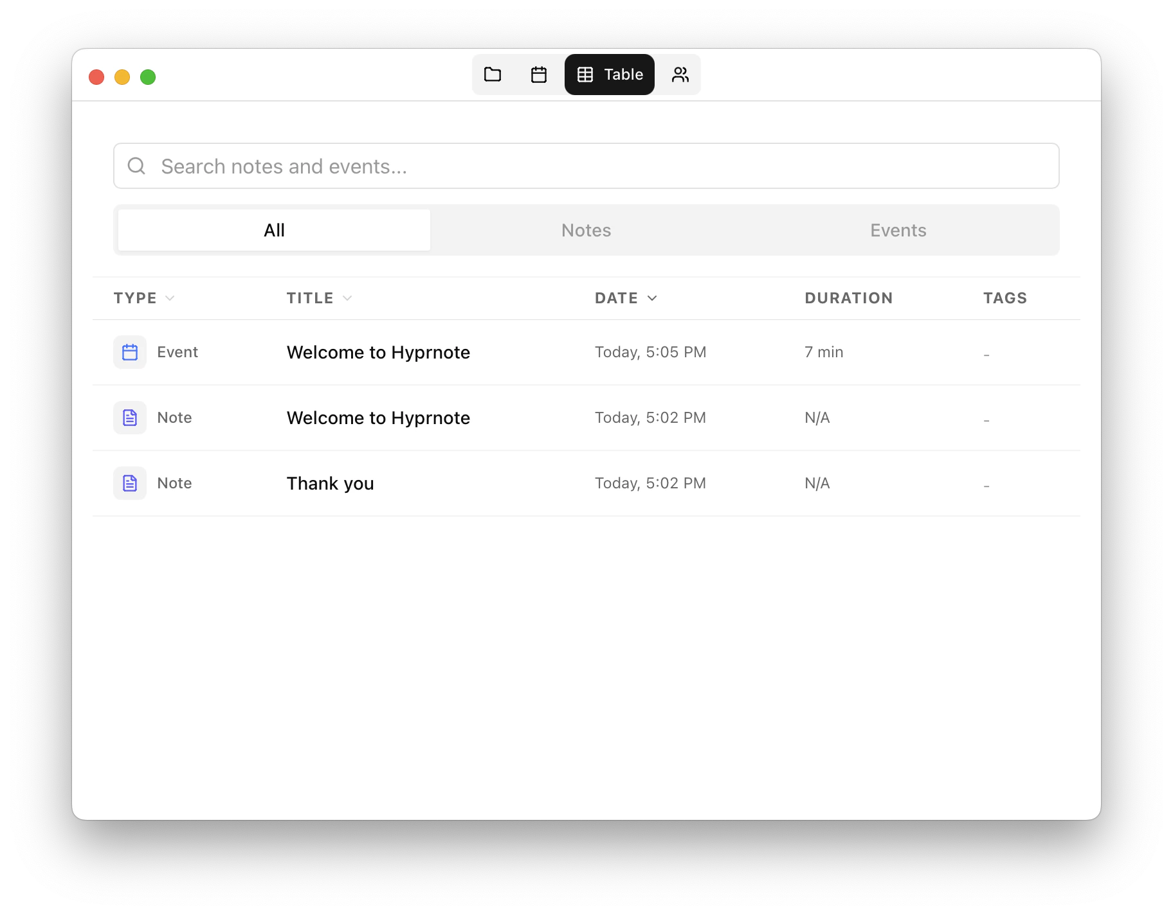Image resolution: width=1173 pixels, height=915 pixels.
Task: Focus the Search notes and events field
Action: click(586, 166)
